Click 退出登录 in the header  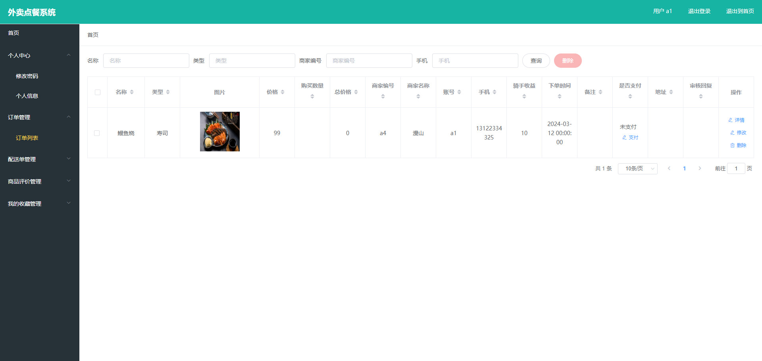tap(699, 11)
